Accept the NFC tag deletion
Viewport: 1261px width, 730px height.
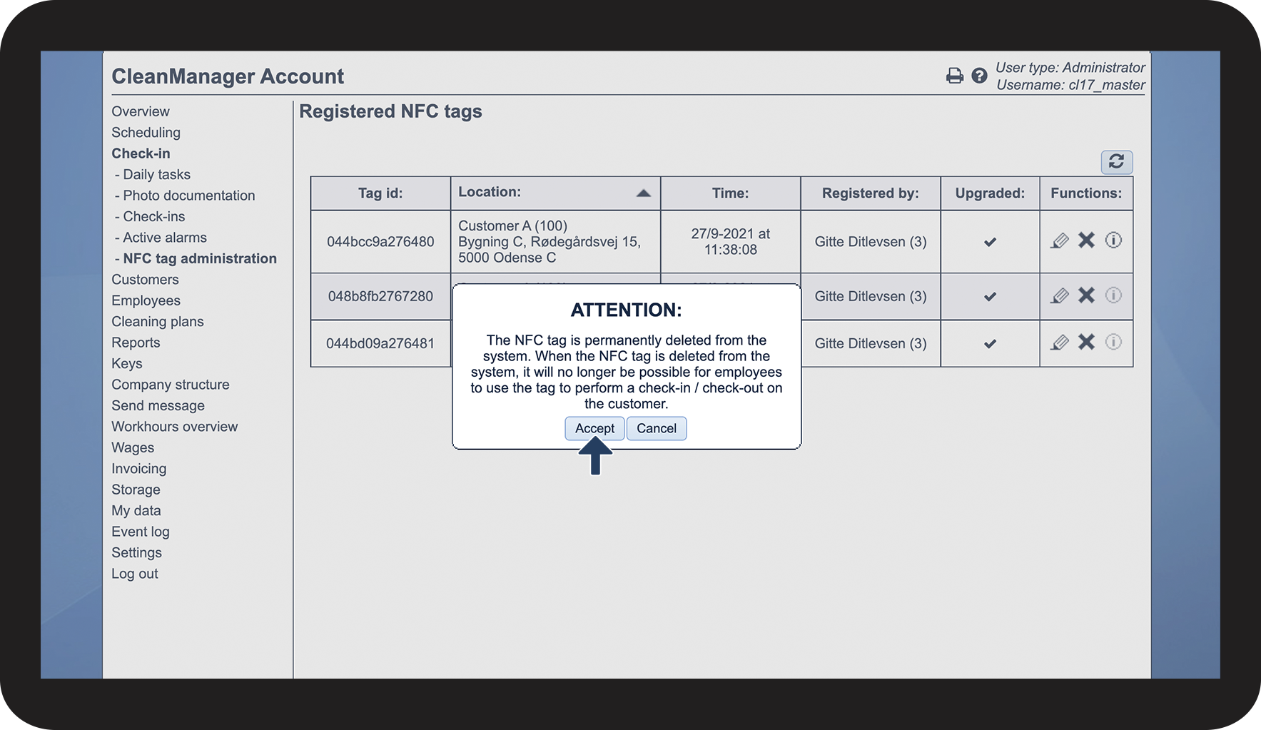594,428
